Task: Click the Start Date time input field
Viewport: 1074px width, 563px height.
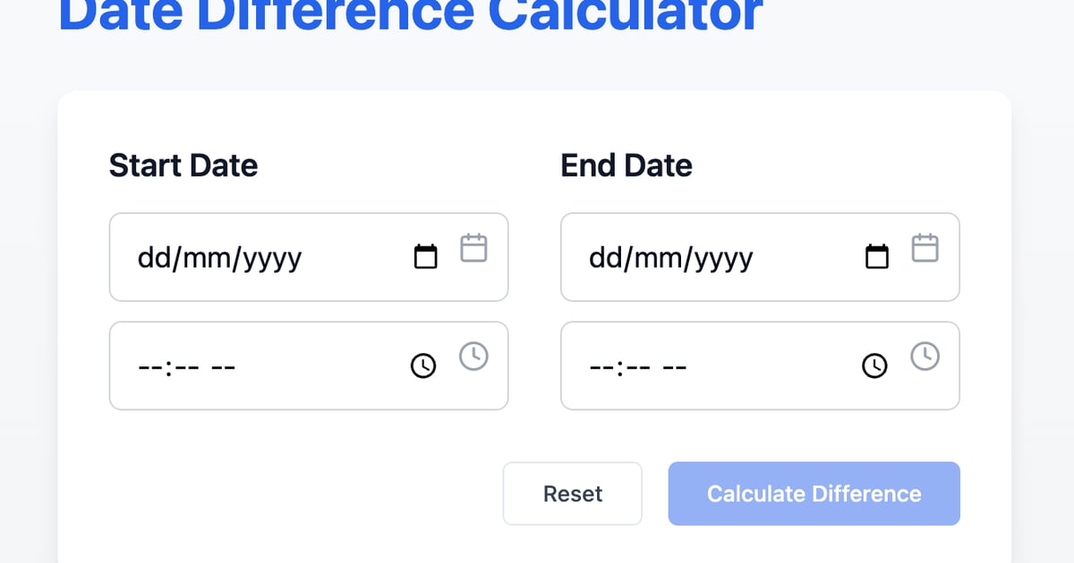Action: 268,366
